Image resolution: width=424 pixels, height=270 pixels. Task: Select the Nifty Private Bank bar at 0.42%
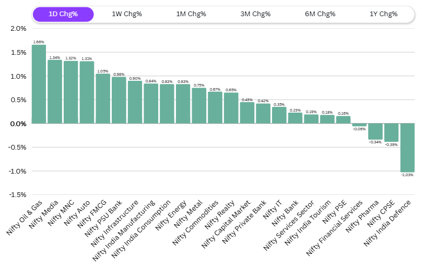[x=263, y=114]
